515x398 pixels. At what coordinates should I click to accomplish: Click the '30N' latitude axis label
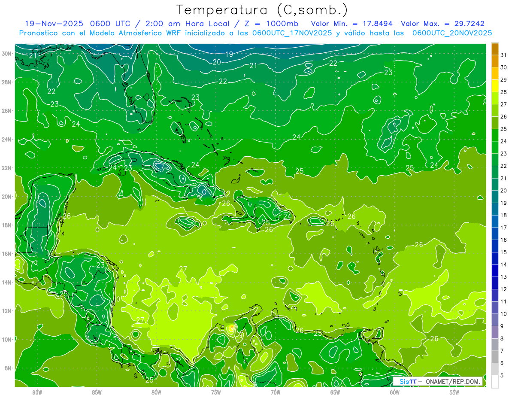(7, 54)
